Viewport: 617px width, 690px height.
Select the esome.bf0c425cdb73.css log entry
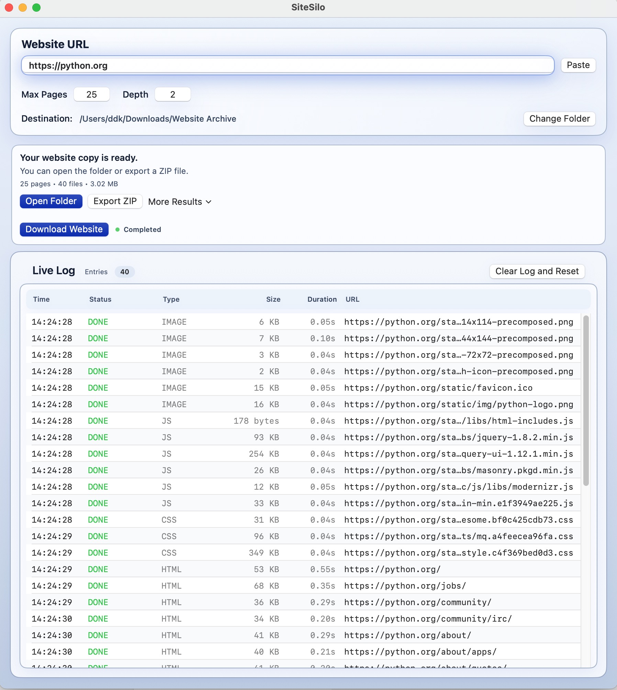(x=303, y=520)
